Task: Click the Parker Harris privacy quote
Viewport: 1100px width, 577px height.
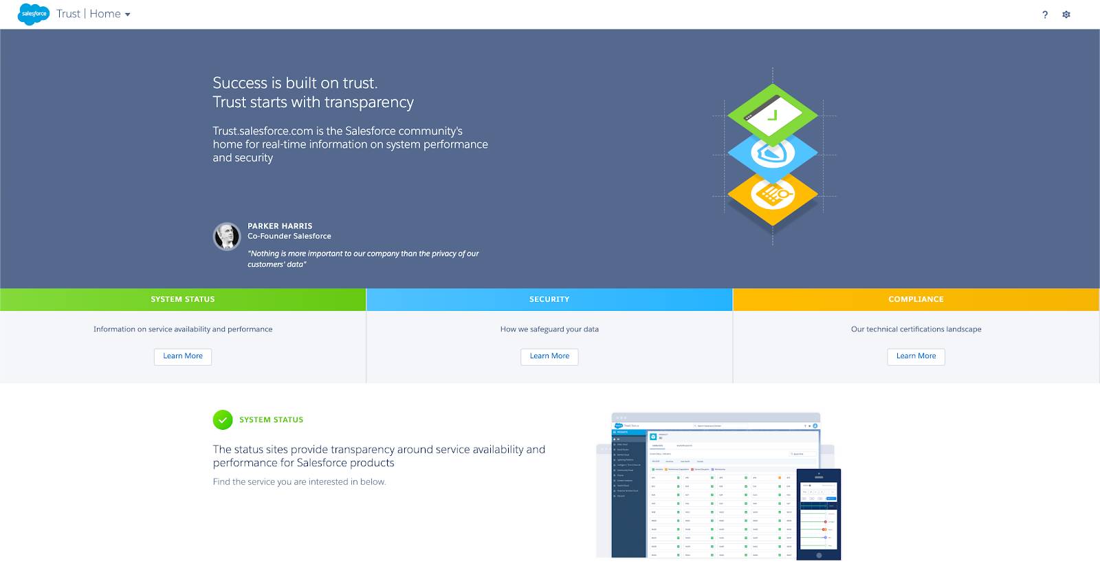Action: [x=363, y=259]
